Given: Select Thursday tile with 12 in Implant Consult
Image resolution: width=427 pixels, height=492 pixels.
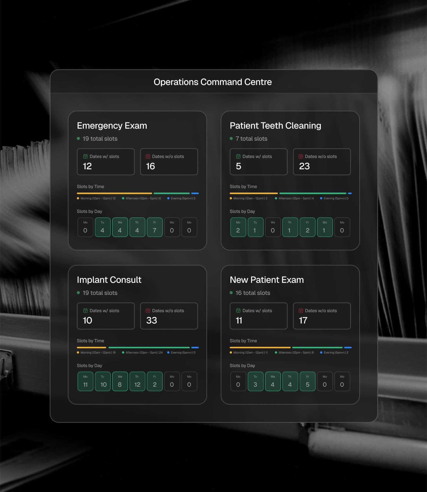Looking at the screenshot, I should (137, 381).
